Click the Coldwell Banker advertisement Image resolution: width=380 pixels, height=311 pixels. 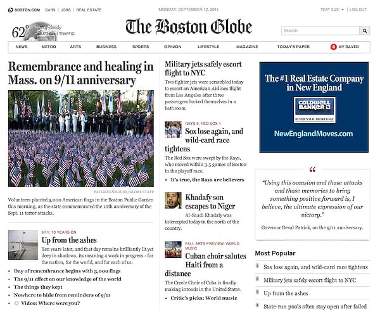[x=314, y=107]
